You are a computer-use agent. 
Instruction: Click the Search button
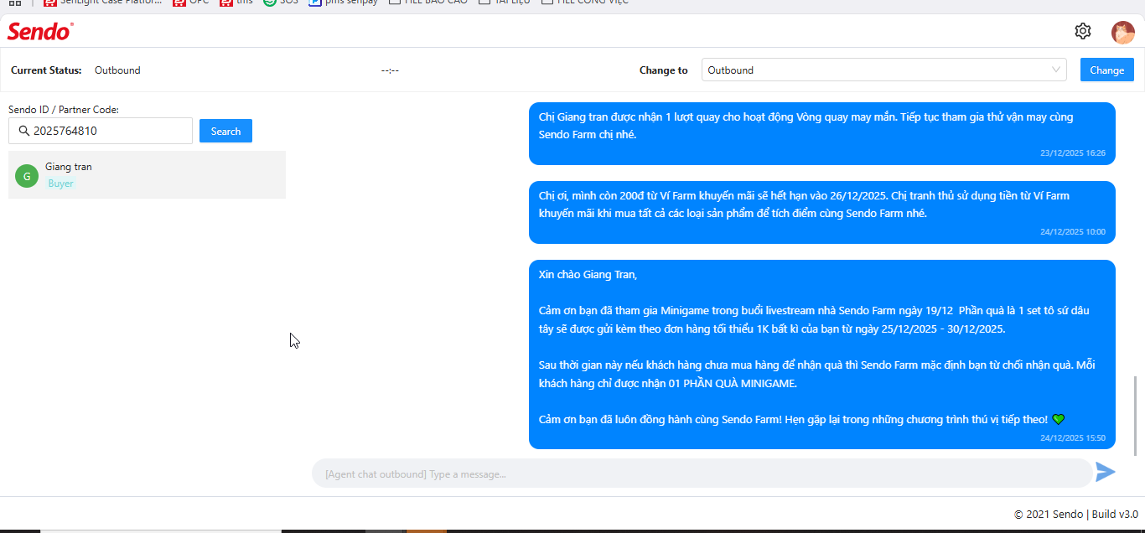click(225, 131)
